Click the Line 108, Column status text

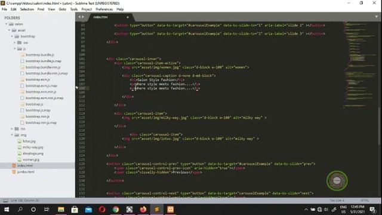(x=24, y=201)
